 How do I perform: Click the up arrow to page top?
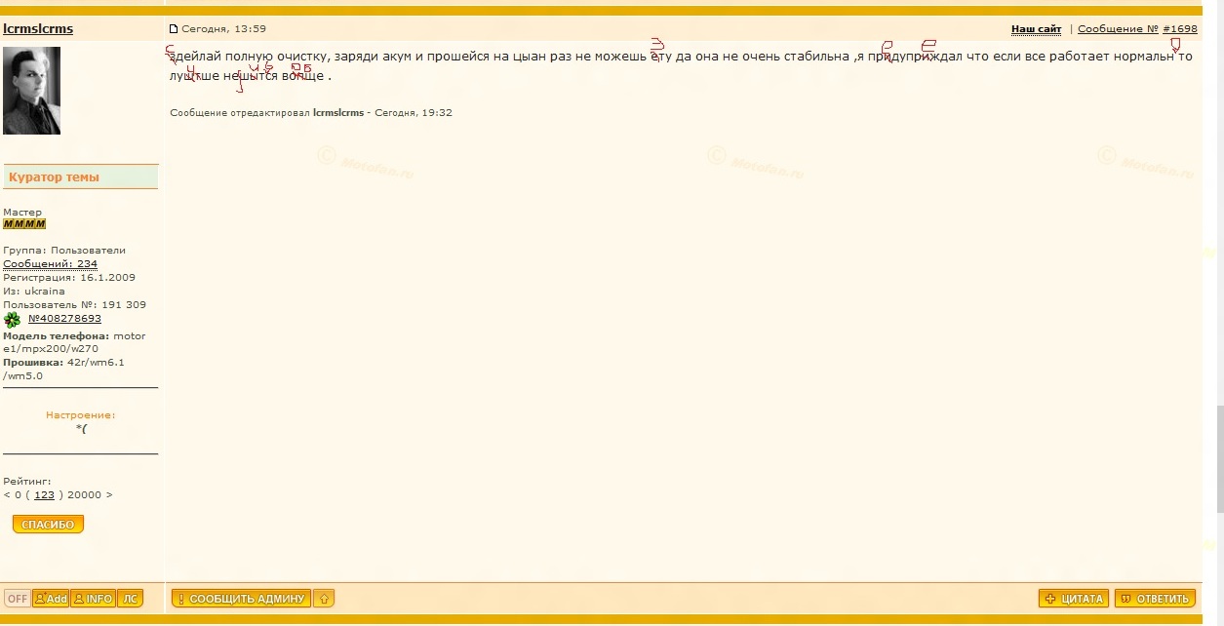[324, 599]
